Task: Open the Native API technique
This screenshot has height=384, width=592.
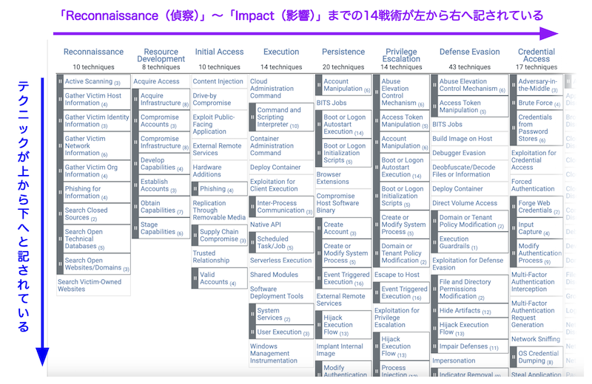Action: [266, 224]
